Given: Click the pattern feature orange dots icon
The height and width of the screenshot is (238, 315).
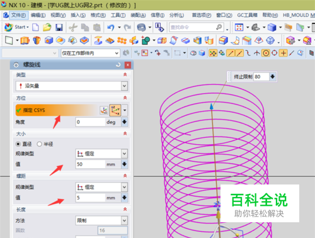Looking at the screenshot, I should [x=122, y=40].
